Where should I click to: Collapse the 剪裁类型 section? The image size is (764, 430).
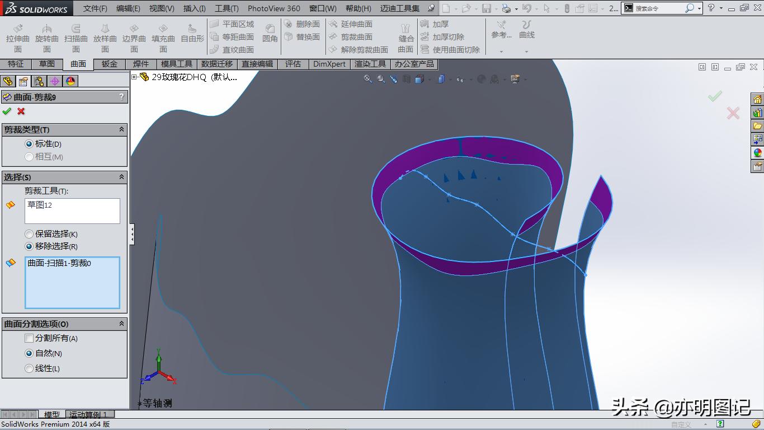121,129
